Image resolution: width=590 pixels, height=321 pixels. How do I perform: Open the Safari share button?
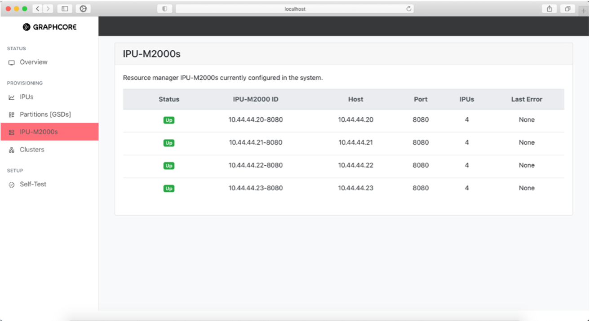(x=550, y=9)
